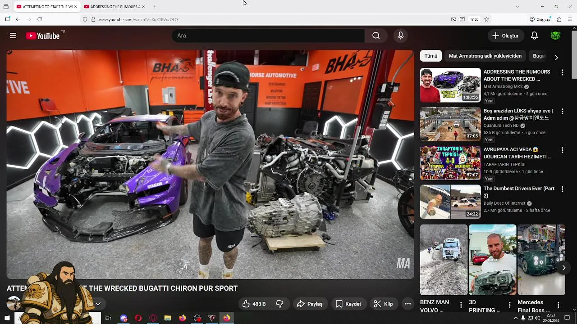
Task: Open options for AVRUPAYA ACI VEDA video
Action: coord(562,150)
